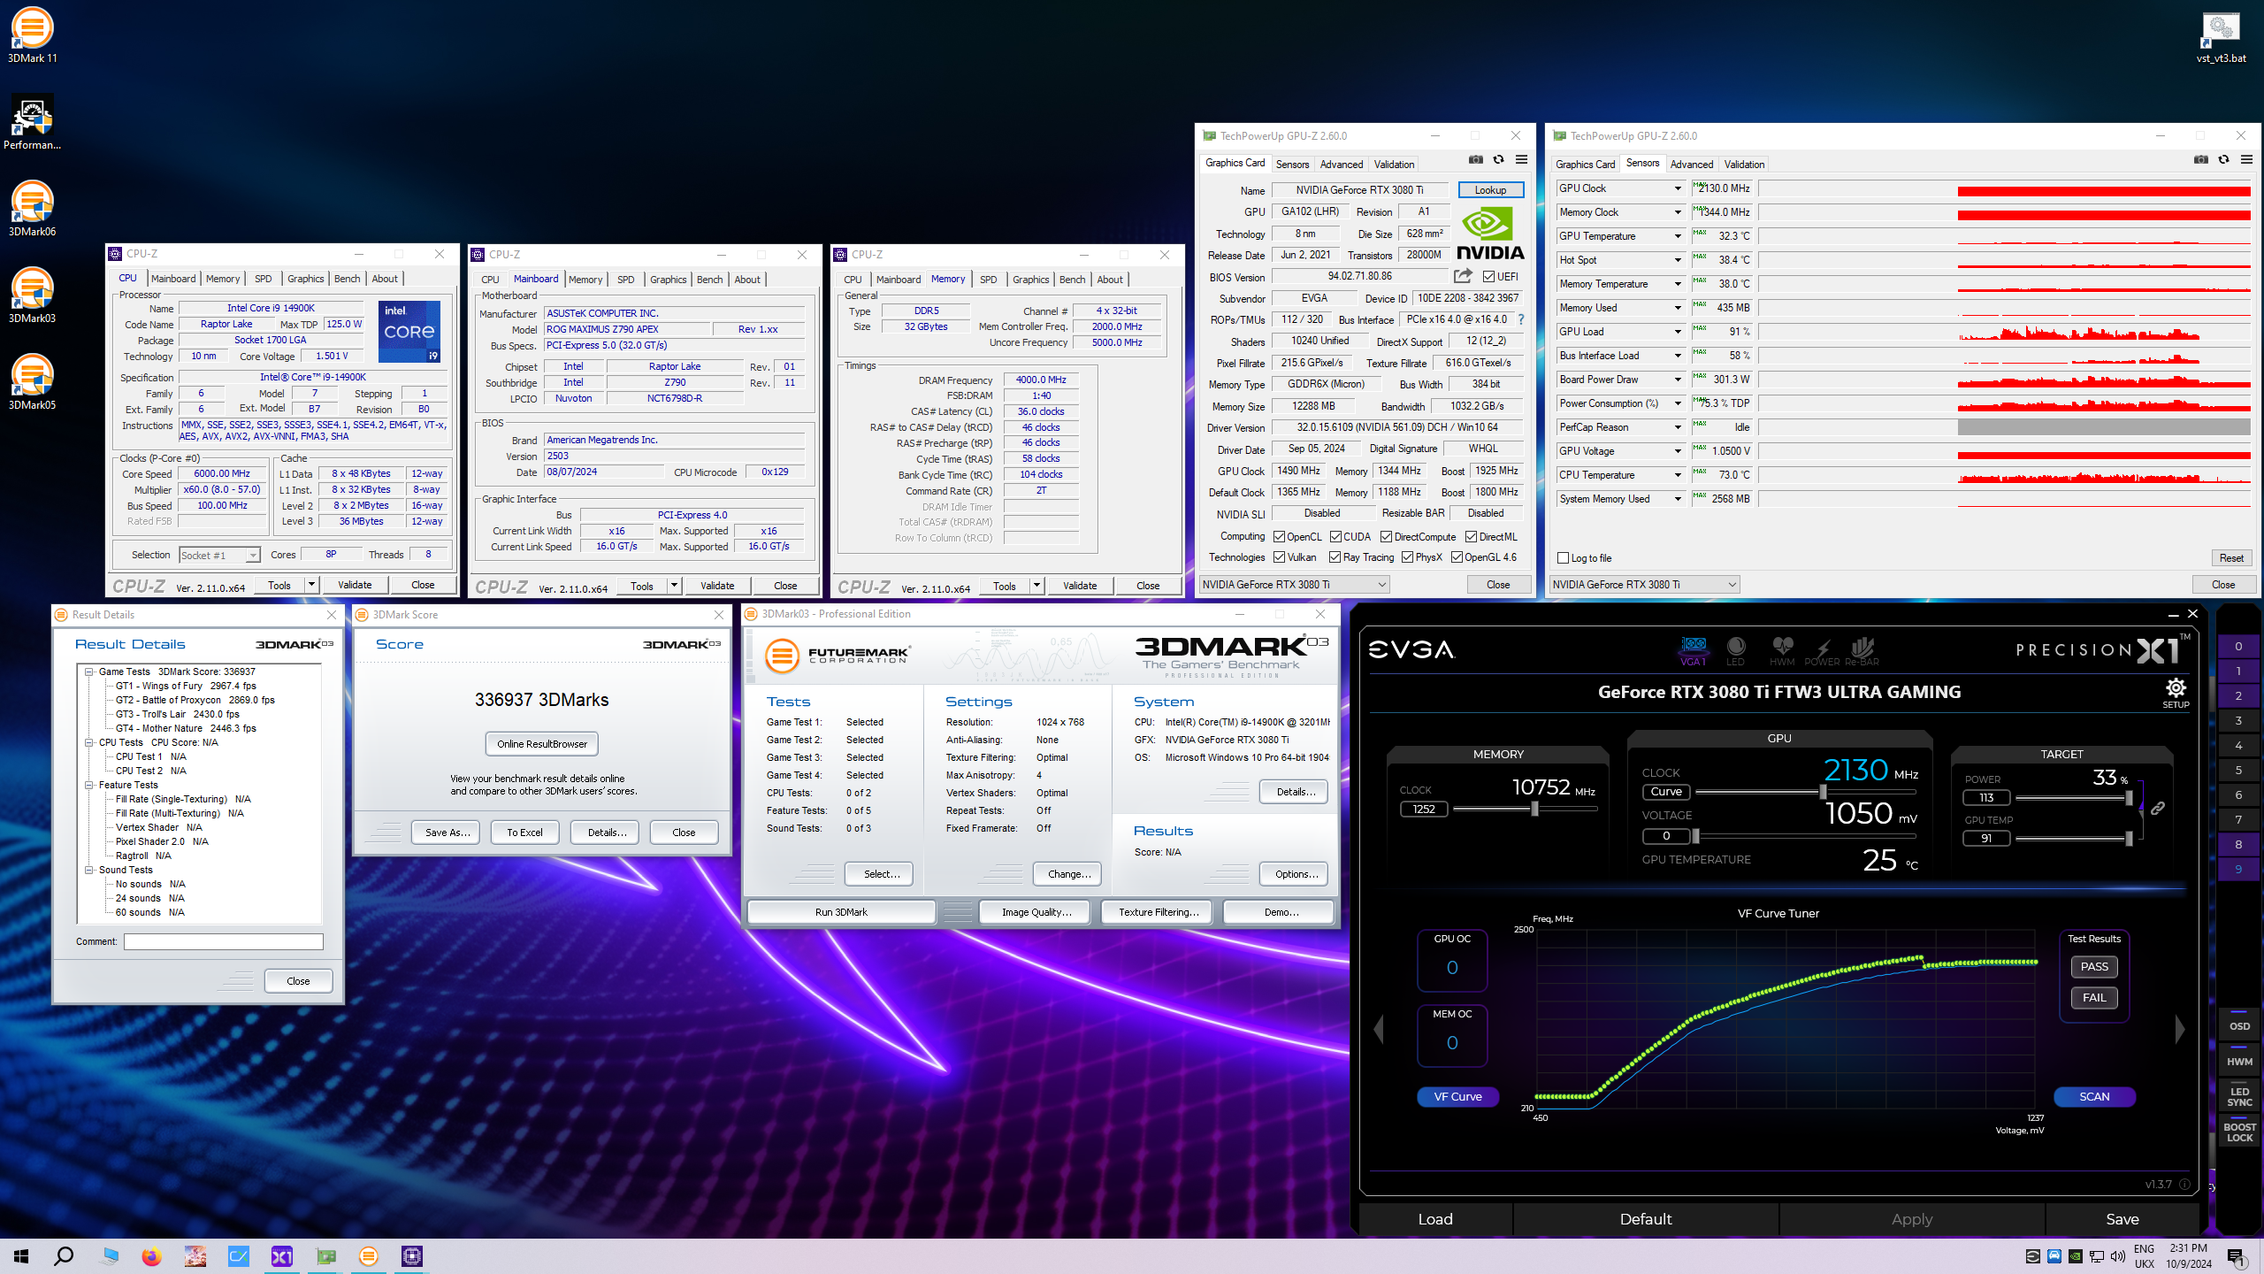Open Firefox from the taskbar
Viewport: 2264px width, 1274px height.
coord(151,1256)
